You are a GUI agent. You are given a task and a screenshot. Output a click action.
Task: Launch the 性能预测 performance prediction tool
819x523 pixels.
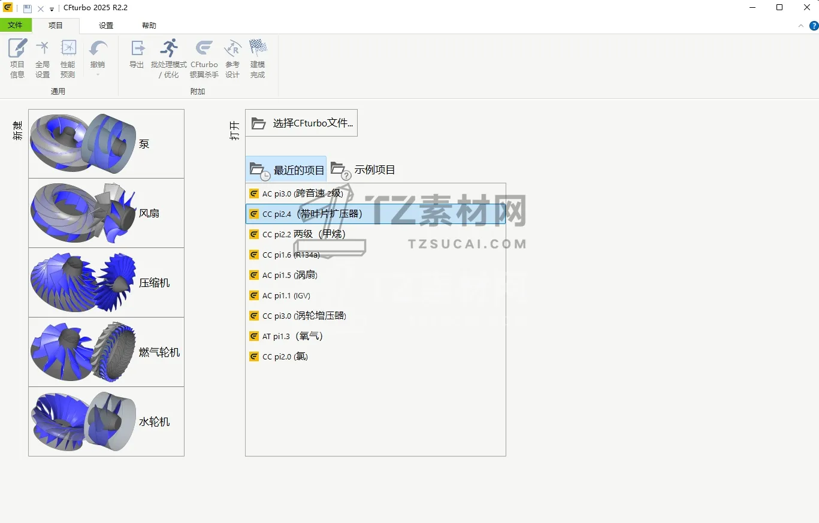[x=68, y=59]
